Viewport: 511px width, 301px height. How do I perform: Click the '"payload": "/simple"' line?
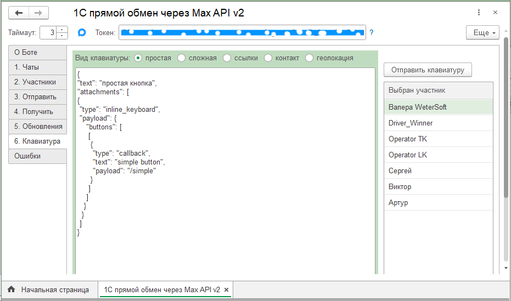pyautogui.click(x=124, y=171)
